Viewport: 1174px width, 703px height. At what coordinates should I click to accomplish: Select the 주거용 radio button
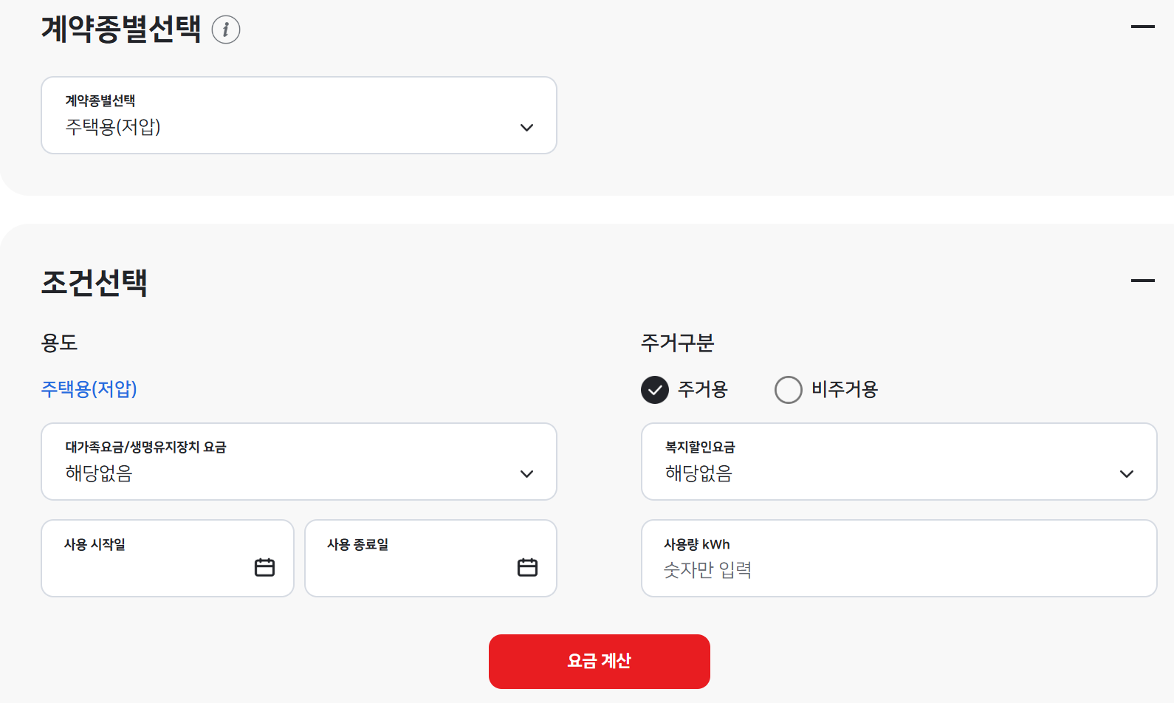click(654, 390)
